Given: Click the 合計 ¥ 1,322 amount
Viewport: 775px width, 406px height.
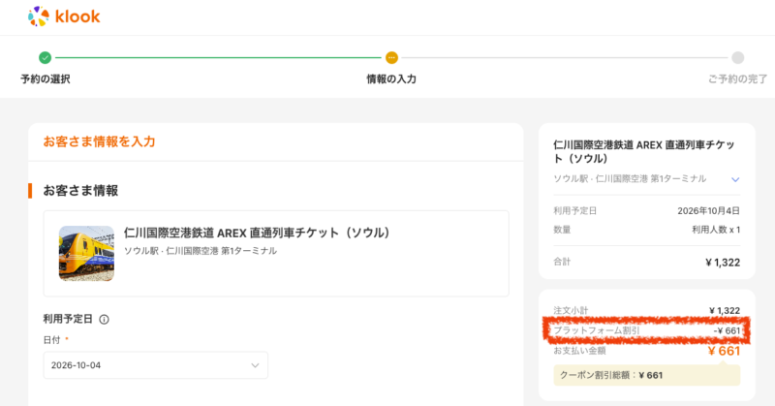Looking at the screenshot, I should pos(723,263).
